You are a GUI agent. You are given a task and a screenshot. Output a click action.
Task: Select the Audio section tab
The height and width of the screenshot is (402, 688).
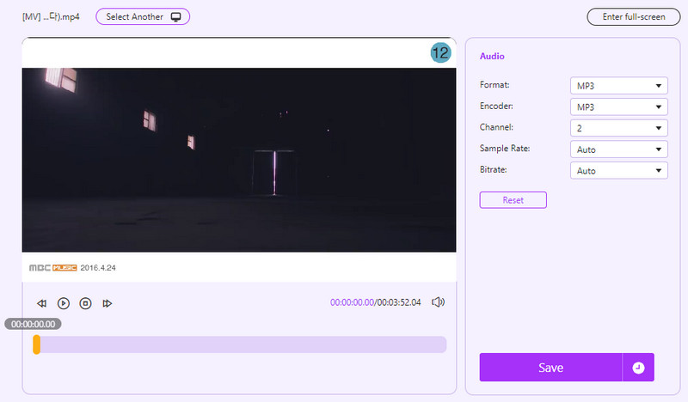pos(492,56)
